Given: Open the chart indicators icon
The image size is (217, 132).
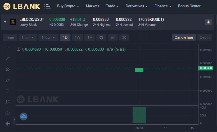Looking at the screenshot, I should coord(113,37).
